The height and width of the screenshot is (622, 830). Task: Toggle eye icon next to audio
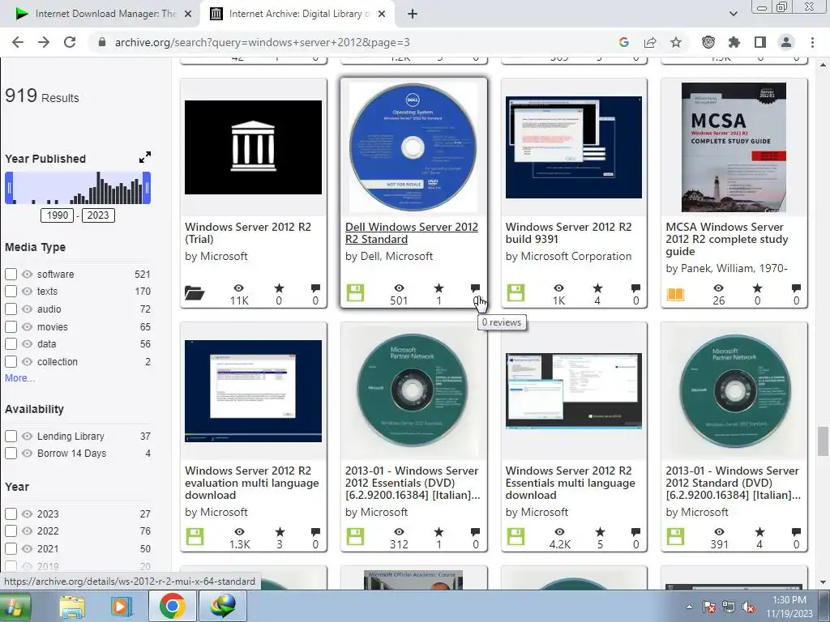coord(27,309)
